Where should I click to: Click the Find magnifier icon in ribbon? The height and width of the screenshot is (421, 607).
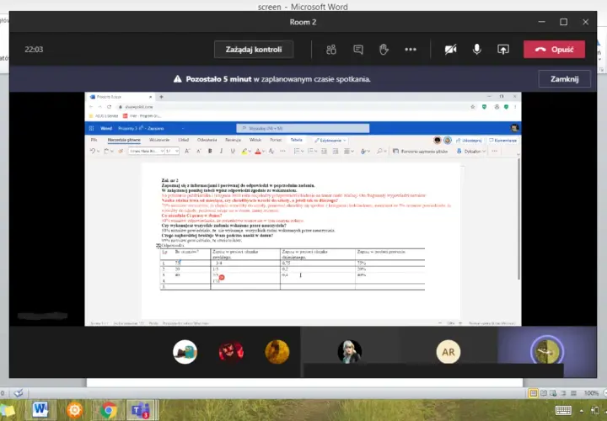point(379,152)
